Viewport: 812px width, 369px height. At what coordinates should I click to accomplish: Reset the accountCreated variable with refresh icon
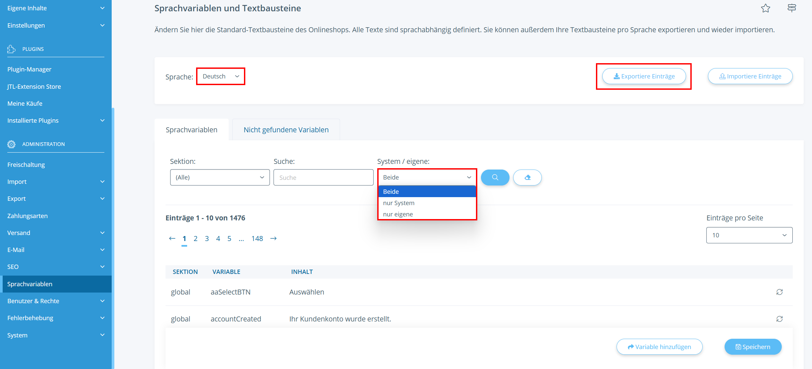coord(779,319)
